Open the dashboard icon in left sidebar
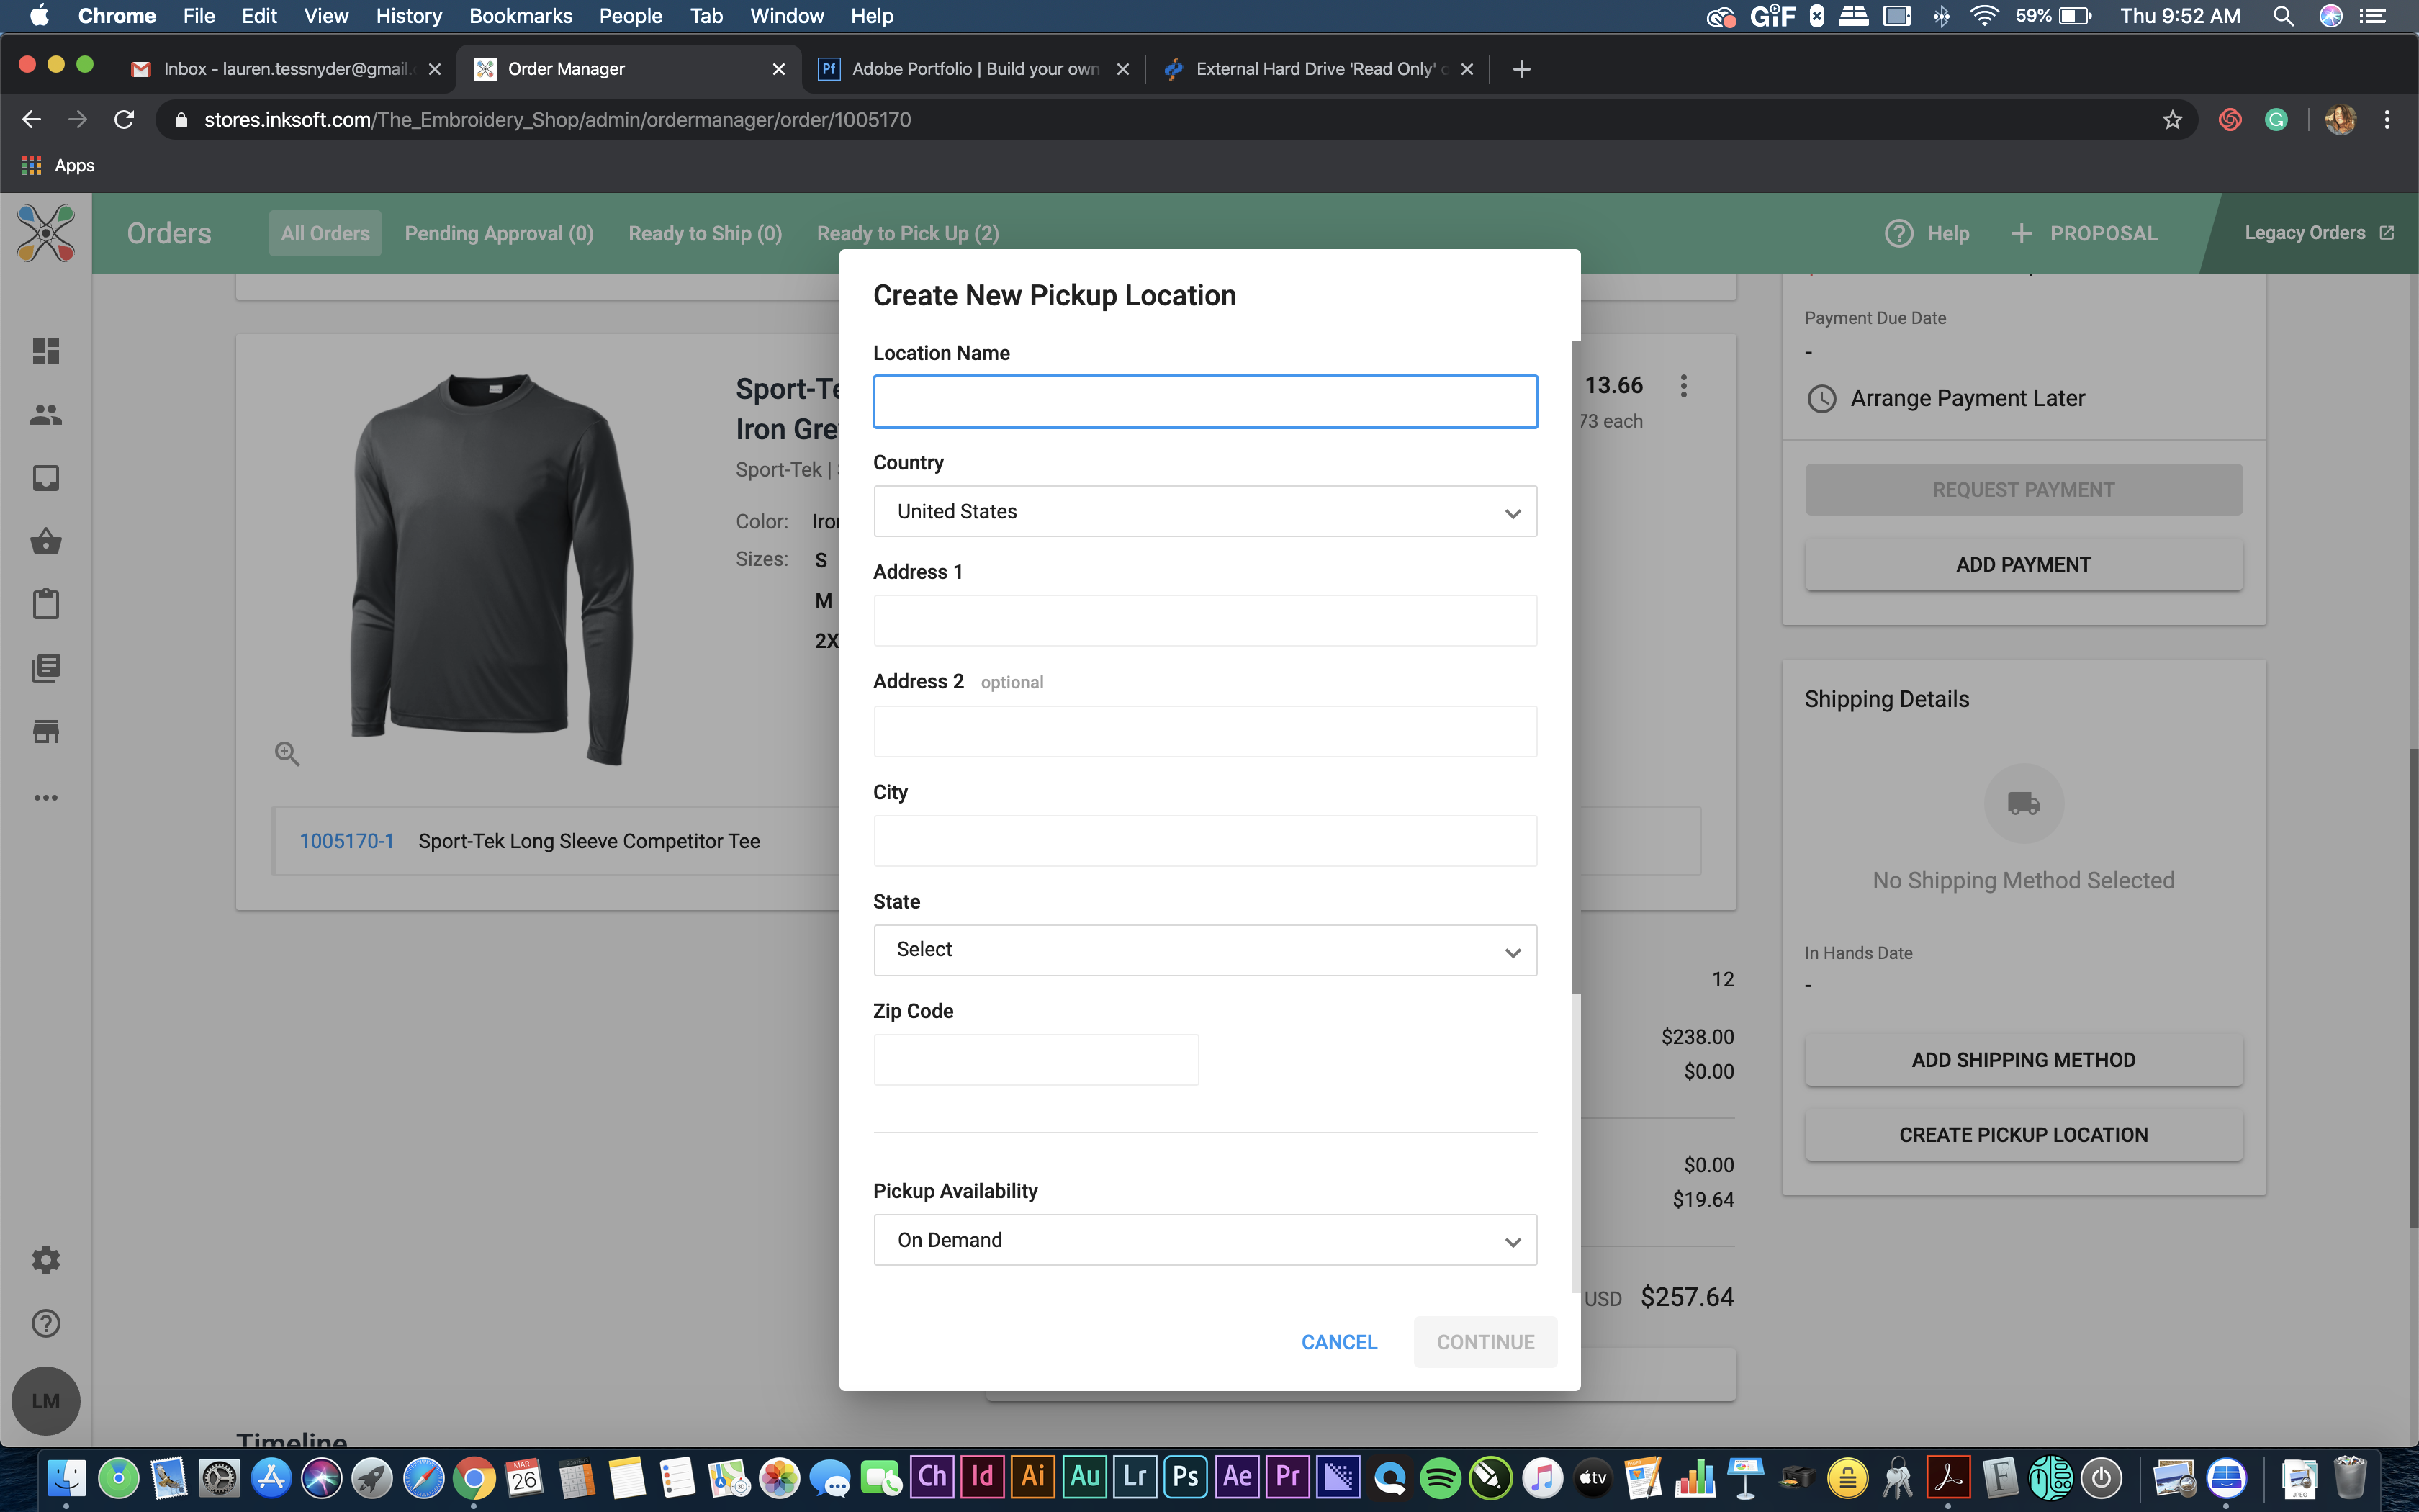Image resolution: width=2419 pixels, height=1512 pixels. tap(46, 351)
